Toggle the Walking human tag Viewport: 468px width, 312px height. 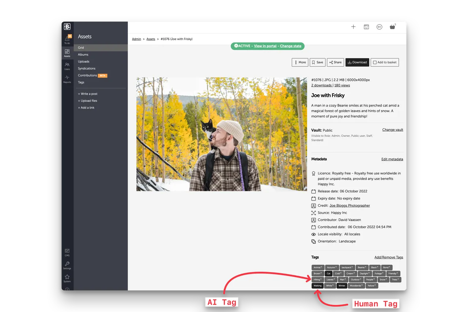317,286
